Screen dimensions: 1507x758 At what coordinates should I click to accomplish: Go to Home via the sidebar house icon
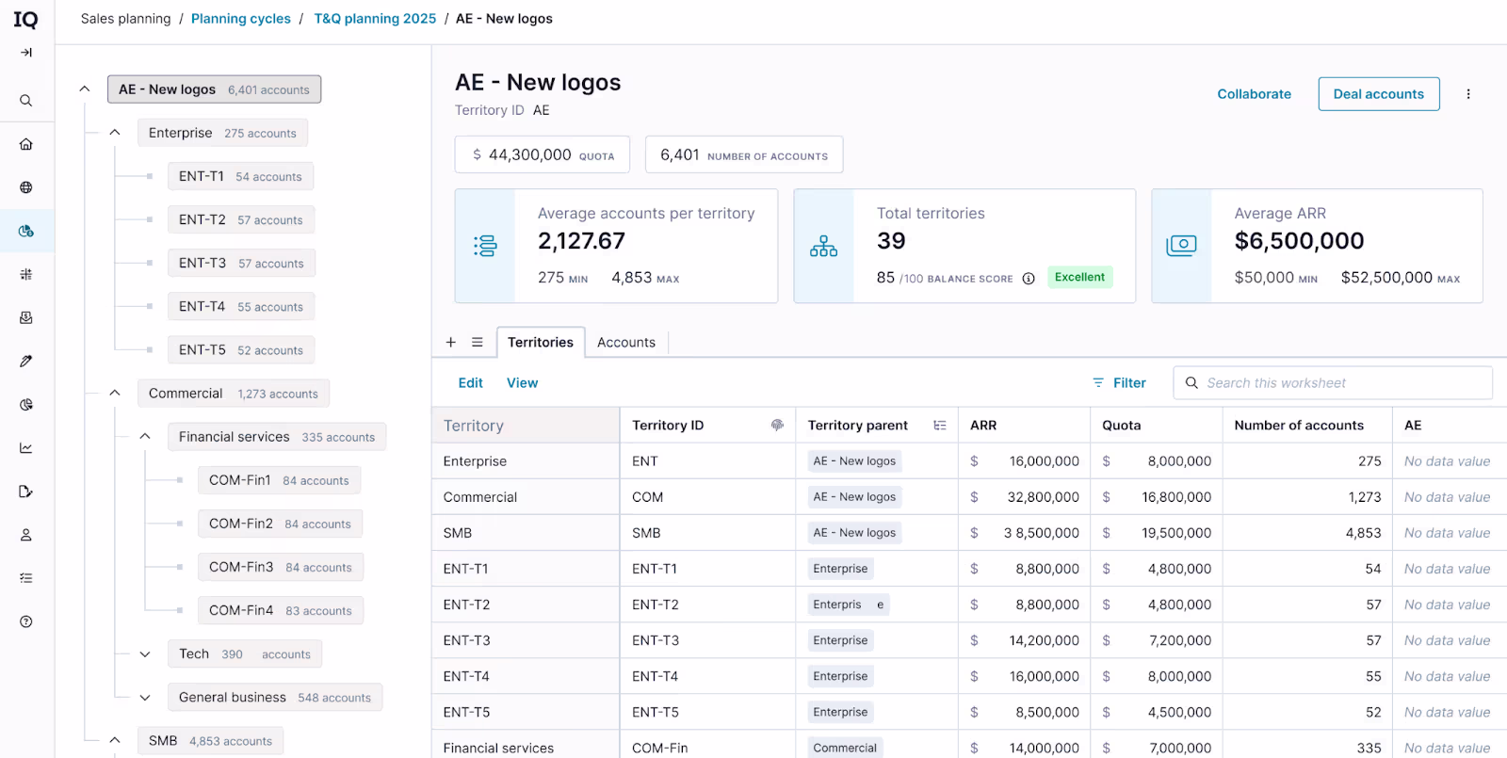[26, 144]
